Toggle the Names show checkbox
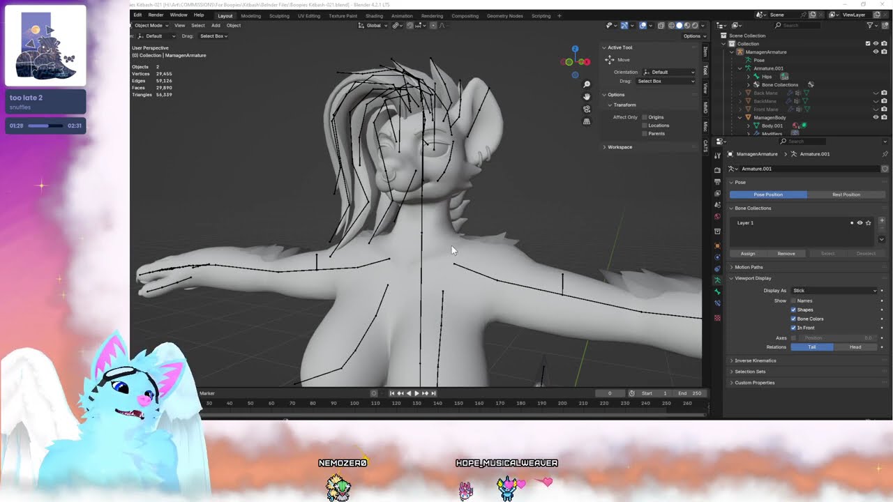The height and width of the screenshot is (502, 893). pyautogui.click(x=793, y=301)
